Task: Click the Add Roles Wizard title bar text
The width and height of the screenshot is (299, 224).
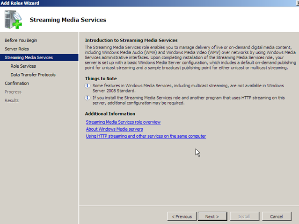Action: click(x=20, y=3)
